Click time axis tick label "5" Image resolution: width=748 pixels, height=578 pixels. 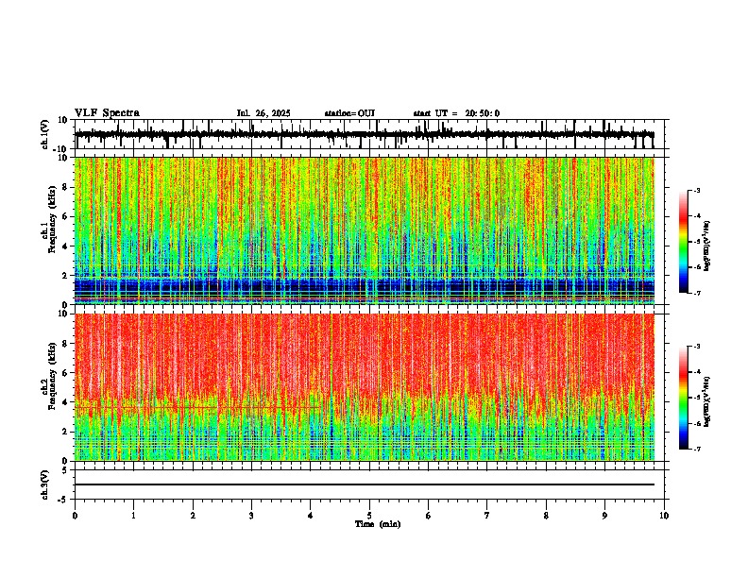tap(369, 516)
